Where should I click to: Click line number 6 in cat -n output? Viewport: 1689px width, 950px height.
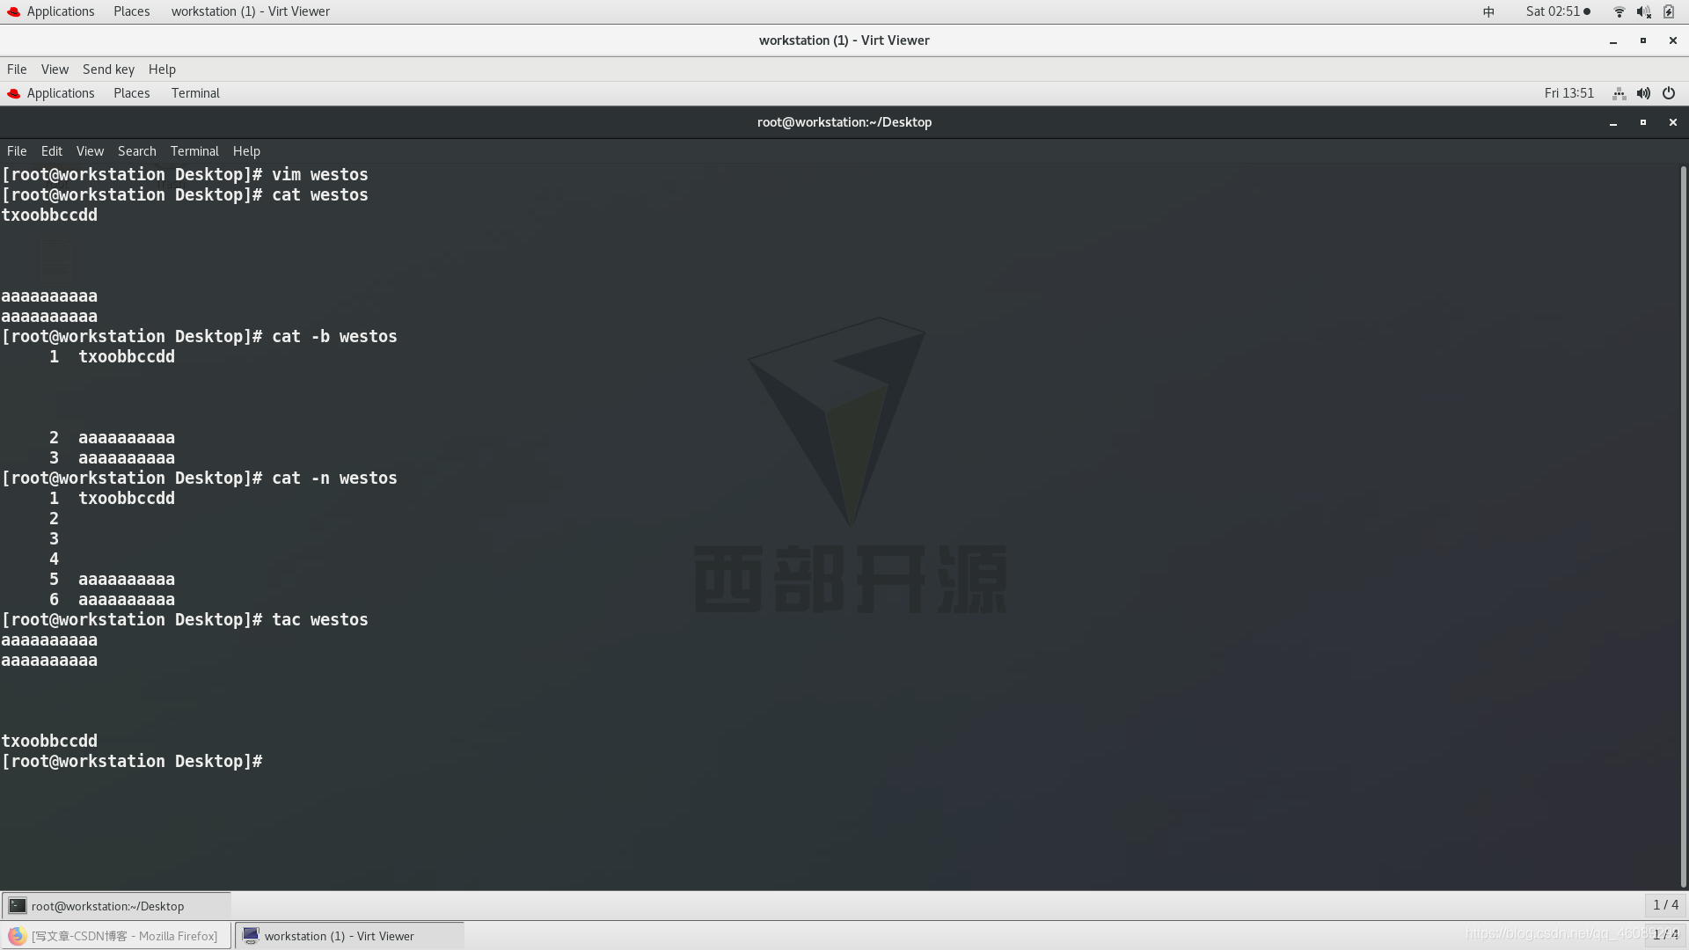(54, 600)
